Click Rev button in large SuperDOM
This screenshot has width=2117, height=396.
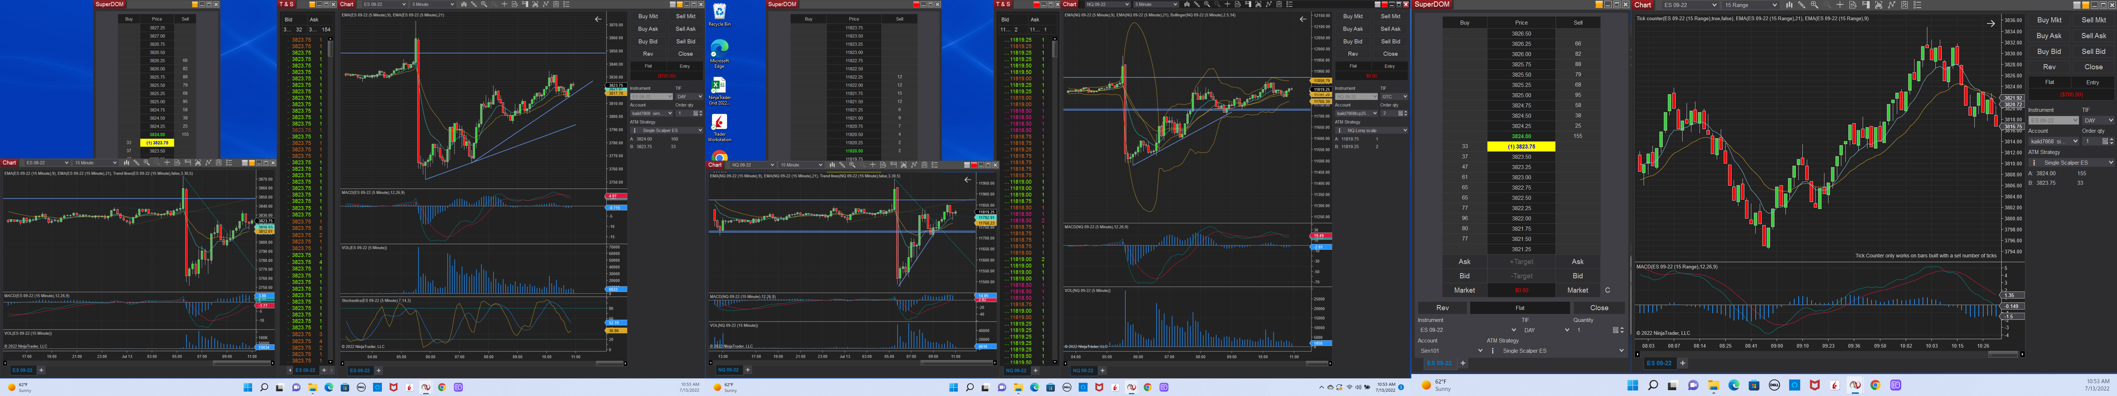tap(1442, 308)
